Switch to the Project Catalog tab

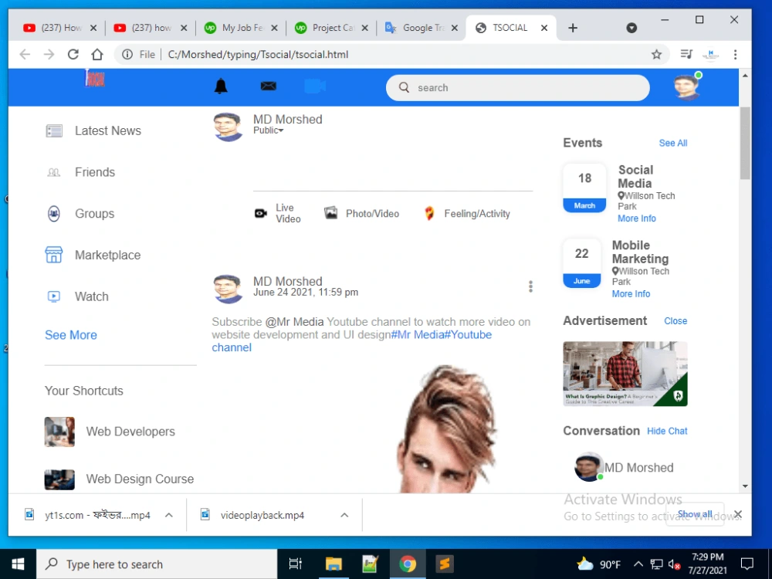(x=331, y=28)
